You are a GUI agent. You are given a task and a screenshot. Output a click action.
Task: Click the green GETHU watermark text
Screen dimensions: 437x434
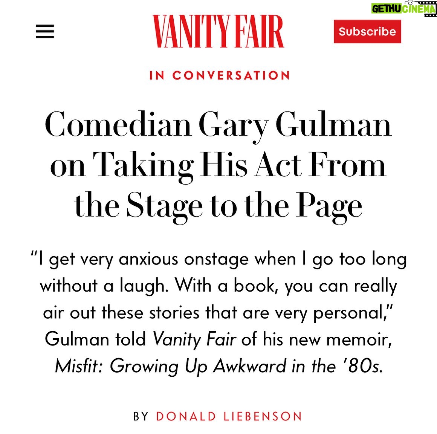(386, 9)
